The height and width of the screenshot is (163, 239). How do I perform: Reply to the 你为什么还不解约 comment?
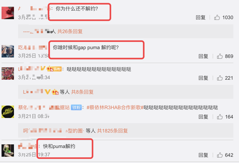[x=200, y=18]
